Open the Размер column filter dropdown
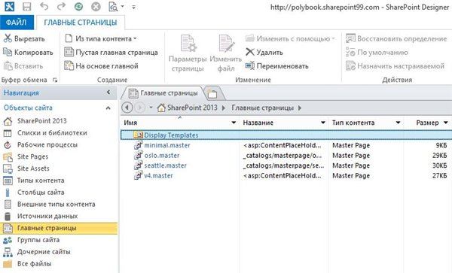This screenshot has width=452, height=273. (x=446, y=123)
